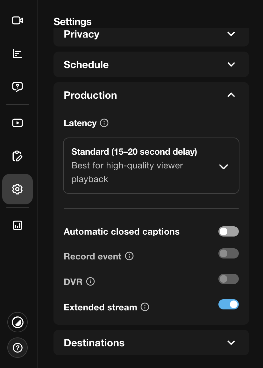263x368 pixels.
Task: Disable the Extended stream toggle
Action: (229, 304)
